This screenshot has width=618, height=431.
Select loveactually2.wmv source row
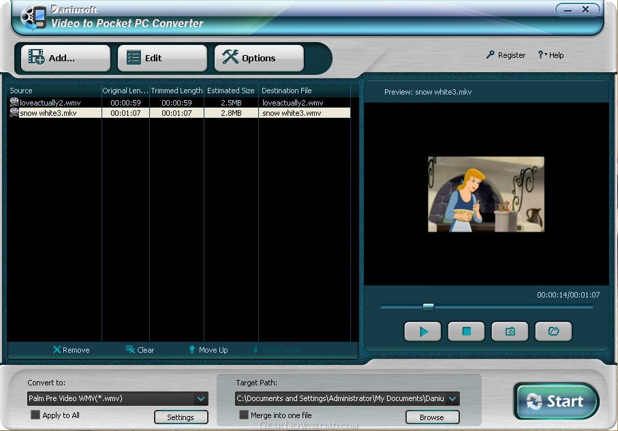pyautogui.click(x=179, y=103)
